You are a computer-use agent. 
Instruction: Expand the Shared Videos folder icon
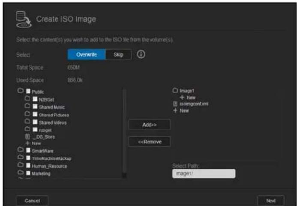pyautogui.click(x=27, y=121)
